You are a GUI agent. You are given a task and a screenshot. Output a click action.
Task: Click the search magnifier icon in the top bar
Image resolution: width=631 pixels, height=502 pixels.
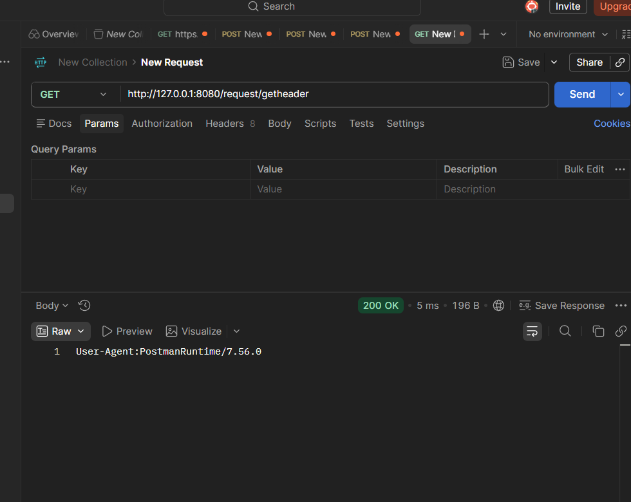tap(253, 6)
